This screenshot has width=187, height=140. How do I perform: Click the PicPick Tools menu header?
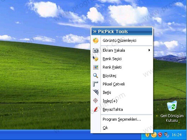point(122,31)
